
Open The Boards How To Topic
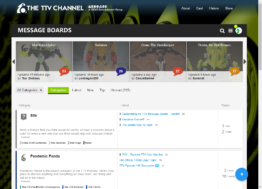click(138, 125)
